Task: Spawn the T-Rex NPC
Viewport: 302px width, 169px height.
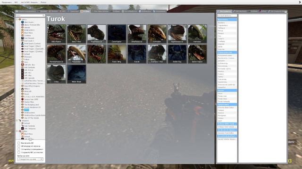Action: [57, 74]
